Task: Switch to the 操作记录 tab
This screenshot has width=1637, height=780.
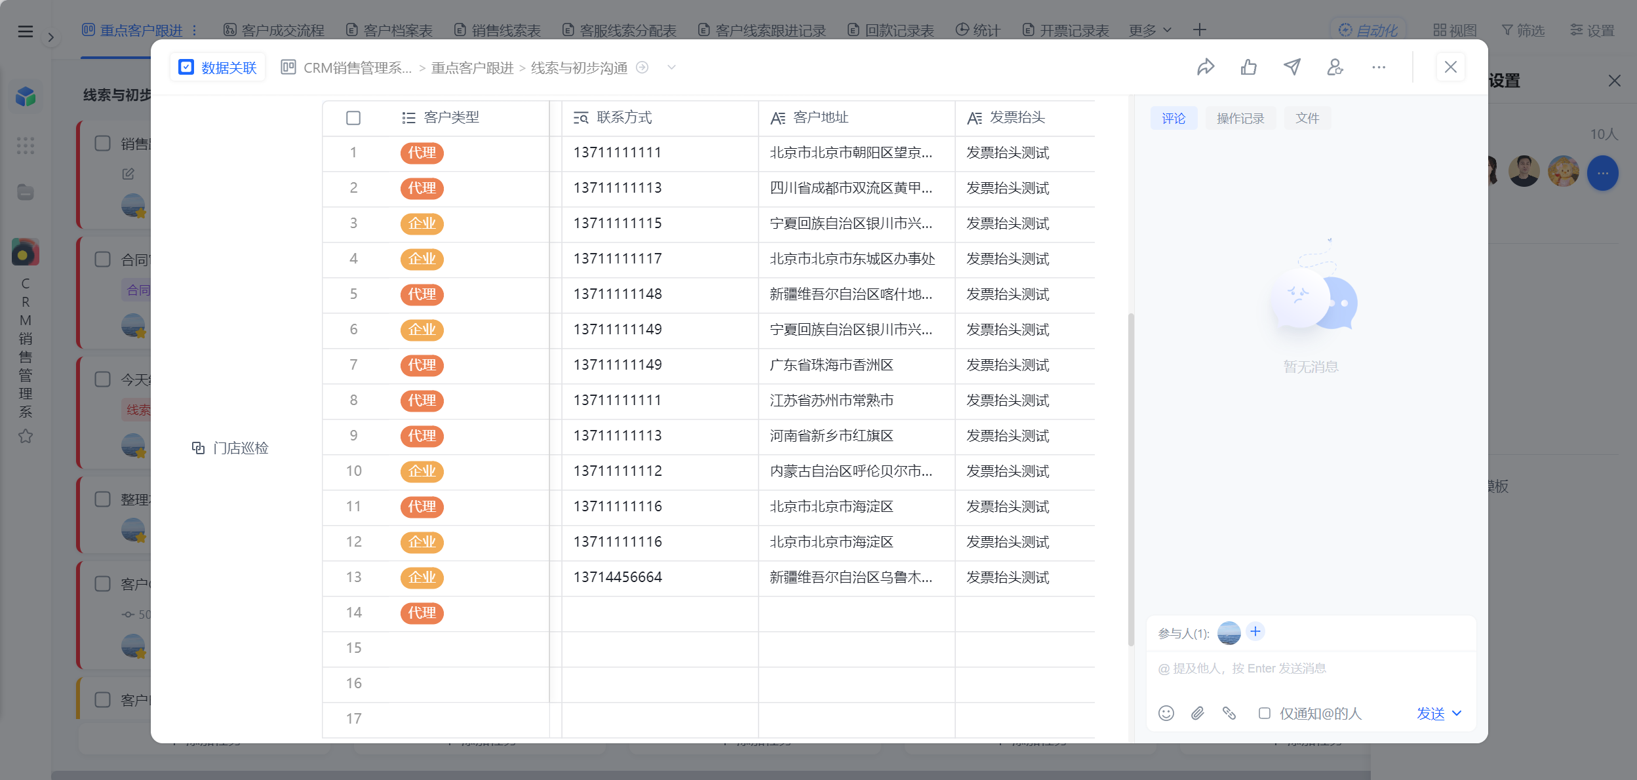Action: [1240, 118]
